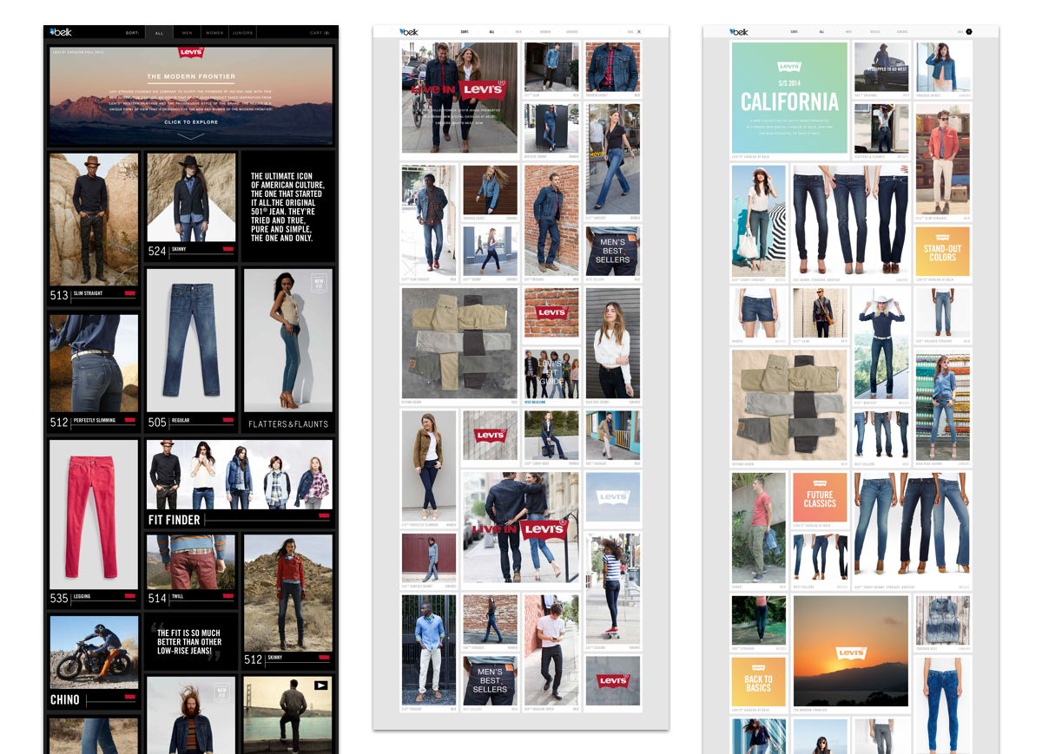
Task: Play video on the Golden Gate bridge tile
Action: [x=320, y=685]
